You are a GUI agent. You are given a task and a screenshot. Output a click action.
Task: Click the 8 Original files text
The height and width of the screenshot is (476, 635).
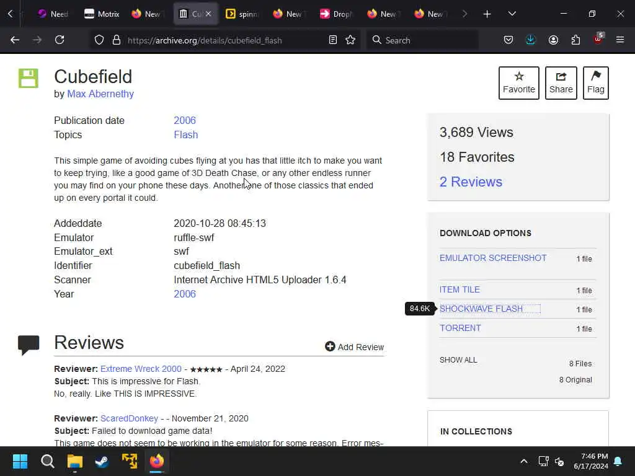click(575, 380)
